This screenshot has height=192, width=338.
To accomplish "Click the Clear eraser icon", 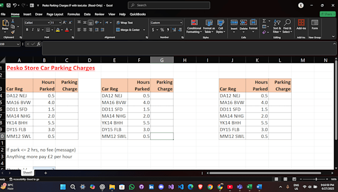I will [264, 32].
